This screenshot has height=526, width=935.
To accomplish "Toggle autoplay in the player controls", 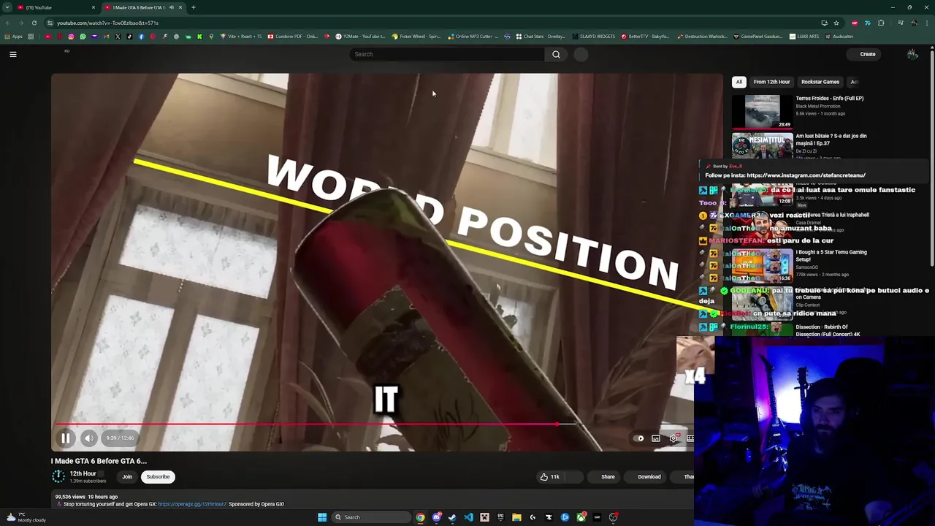I will tap(638, 438).
